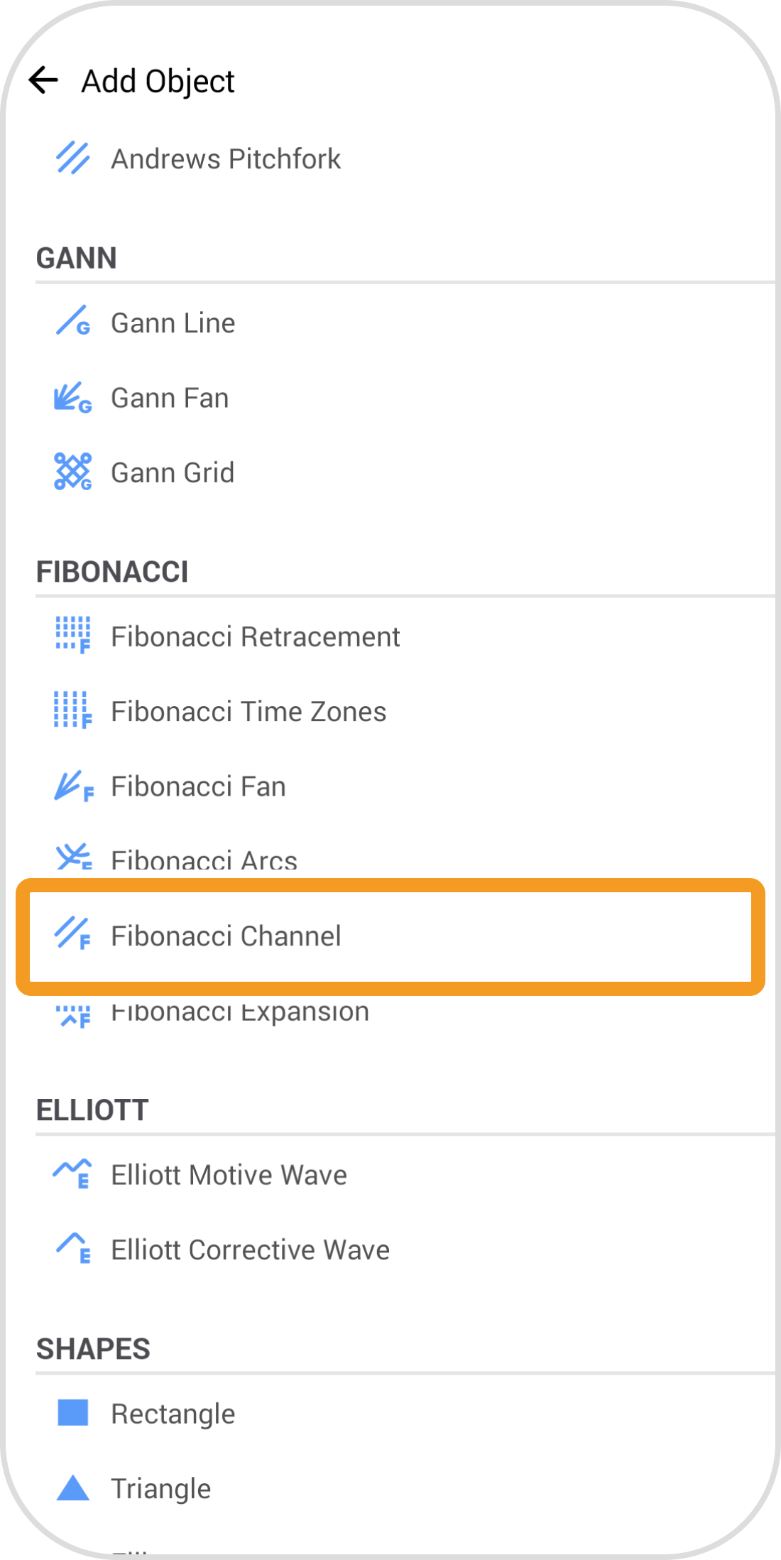Tap the Fibonacci Fan icon
This screenshot has height=1560, width=781.
[72, 786]
